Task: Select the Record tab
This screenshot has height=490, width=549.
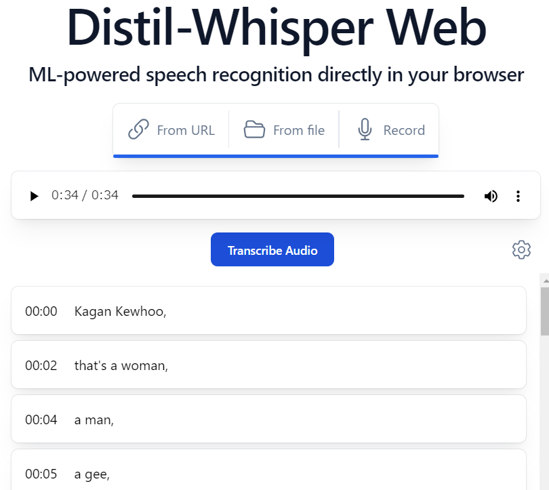Action: [x=391, y=130]
